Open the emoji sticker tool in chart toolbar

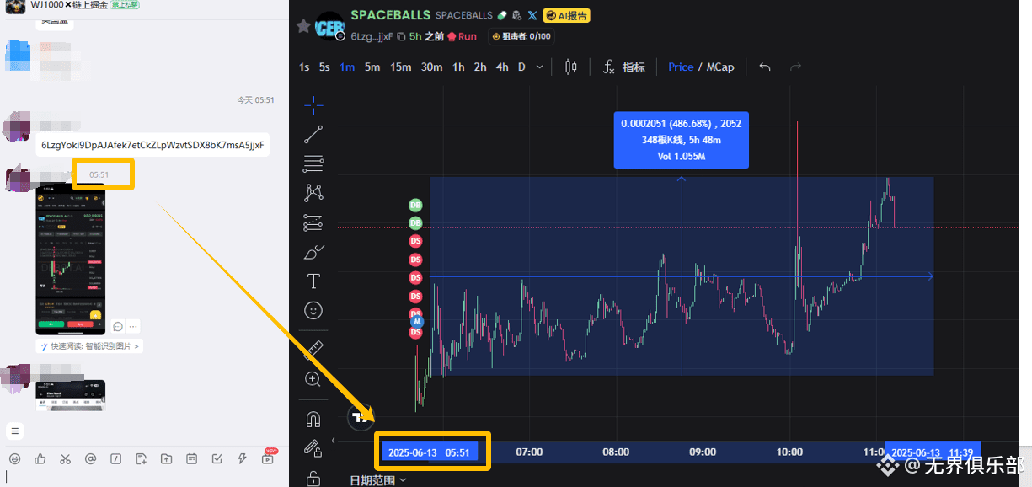tap(313, 311)
